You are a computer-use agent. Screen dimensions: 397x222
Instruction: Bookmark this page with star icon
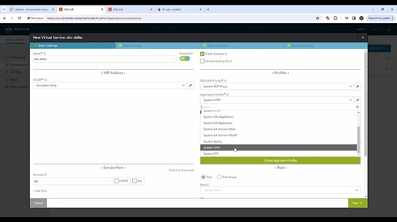click(318, 18)
